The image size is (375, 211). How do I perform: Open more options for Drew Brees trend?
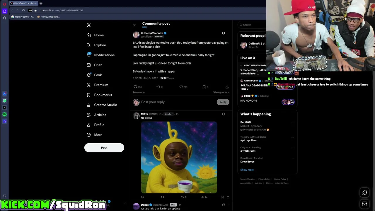click(x=293, y=158)
